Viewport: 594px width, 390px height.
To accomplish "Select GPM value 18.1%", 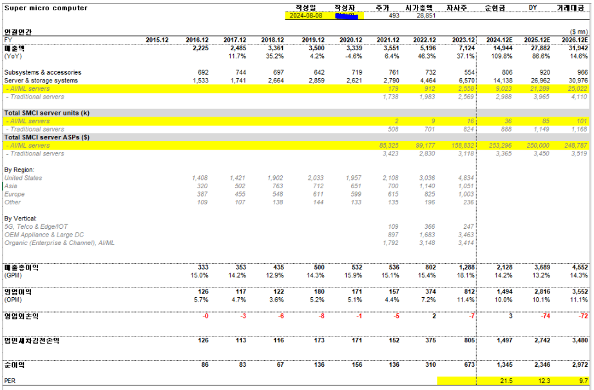I will tap(466, 275).
